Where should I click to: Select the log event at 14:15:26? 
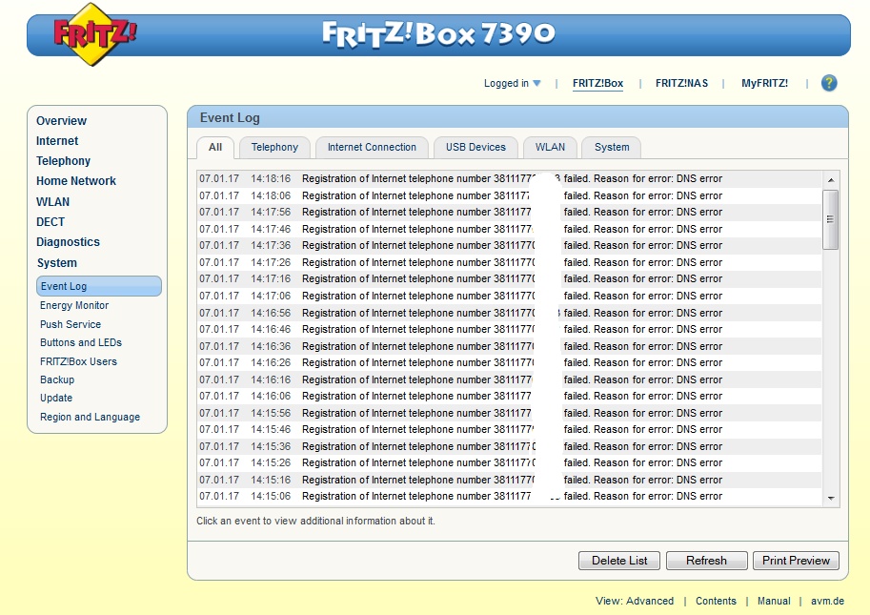click(510, 462)
